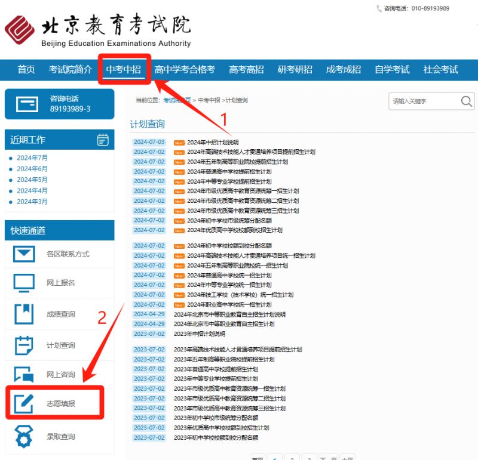Open 2024年市级优质高中教育资源统筹二招生计划
The height and width of the screenshot is (460, 478).
pyautogui.click(x=243, y=201)
